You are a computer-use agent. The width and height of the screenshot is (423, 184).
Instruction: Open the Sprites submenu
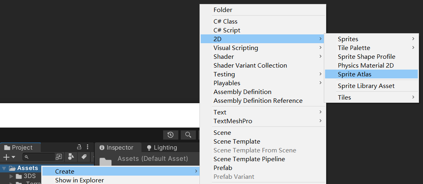coord(348,39)
